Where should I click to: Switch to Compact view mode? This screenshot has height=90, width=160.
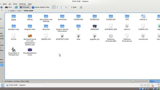tap(58, 7)
